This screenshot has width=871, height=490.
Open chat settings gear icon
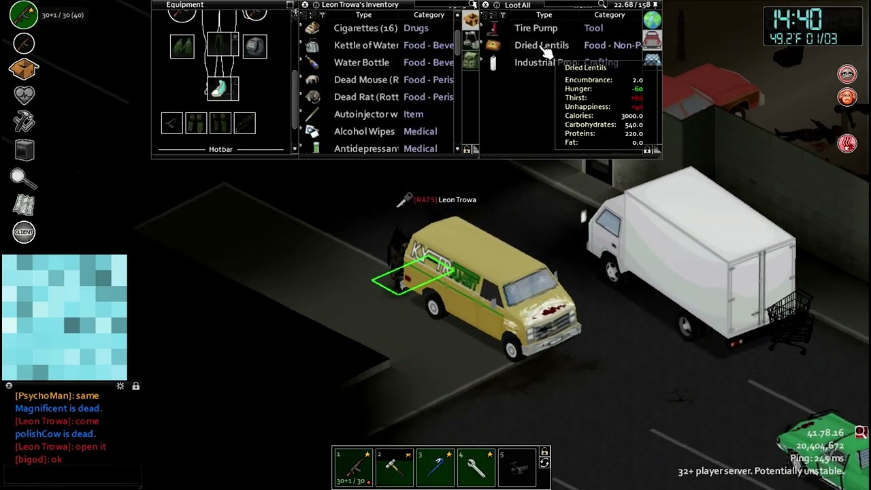(x=120, y=386)
